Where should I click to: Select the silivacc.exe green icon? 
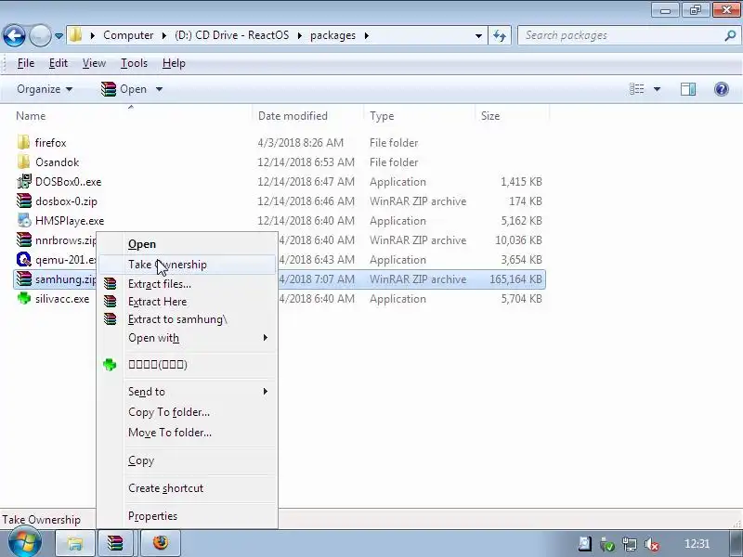(24, 298)
